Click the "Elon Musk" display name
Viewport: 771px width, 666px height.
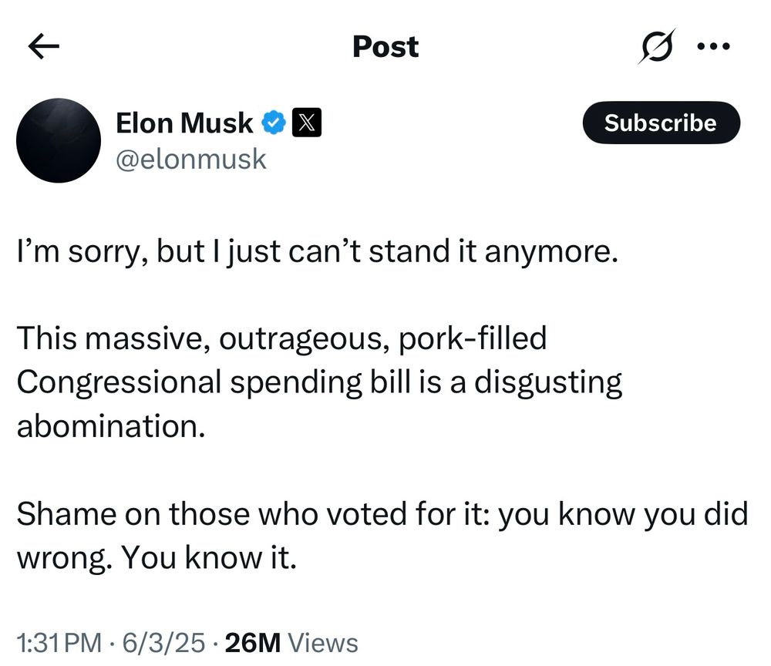coord(183,123)
